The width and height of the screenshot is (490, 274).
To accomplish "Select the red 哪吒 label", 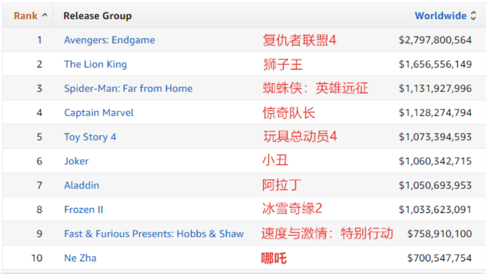I will pos(274,259).
